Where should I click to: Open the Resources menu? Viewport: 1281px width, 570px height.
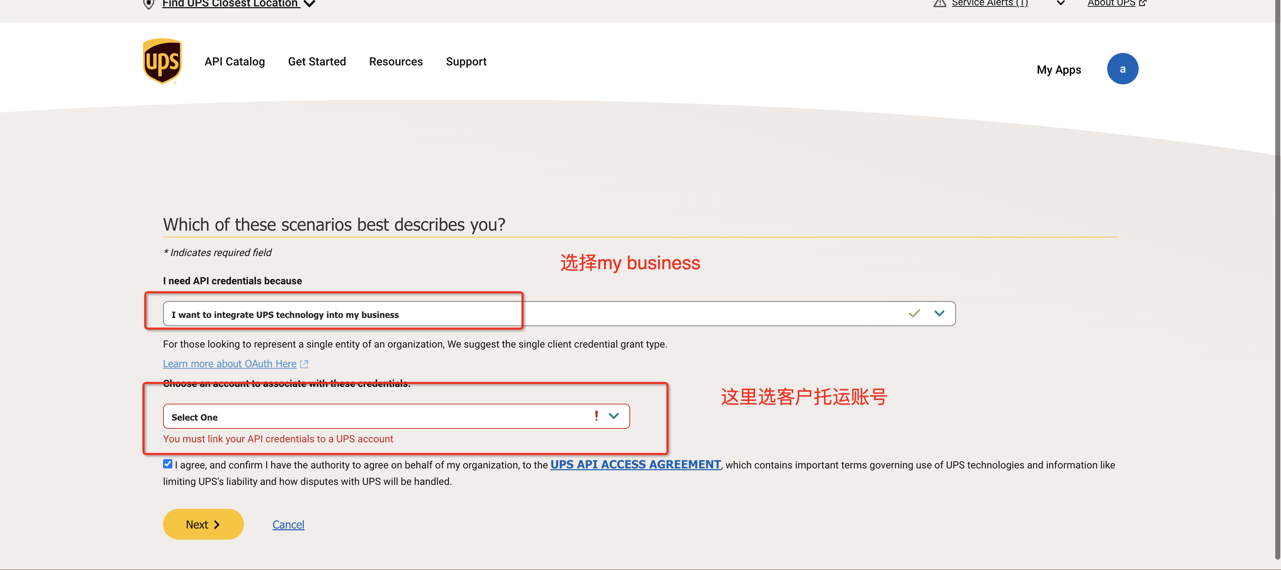pos(396,62)
